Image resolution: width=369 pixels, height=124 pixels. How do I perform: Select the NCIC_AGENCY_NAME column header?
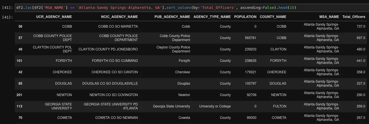coord(119,17)
